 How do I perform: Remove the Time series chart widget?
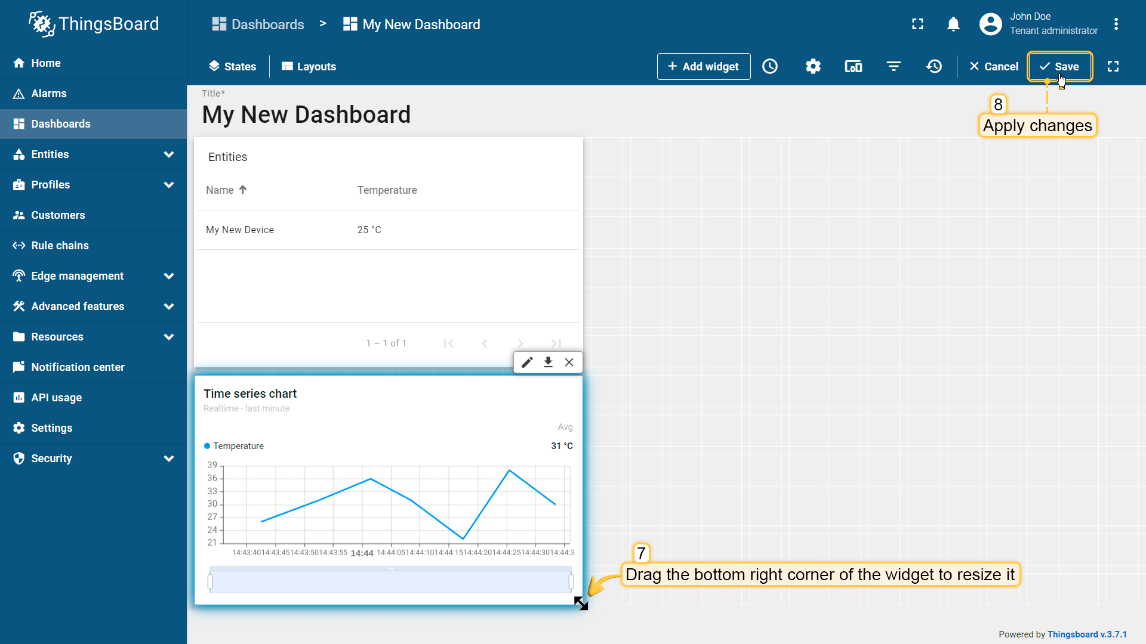[569, 362]
